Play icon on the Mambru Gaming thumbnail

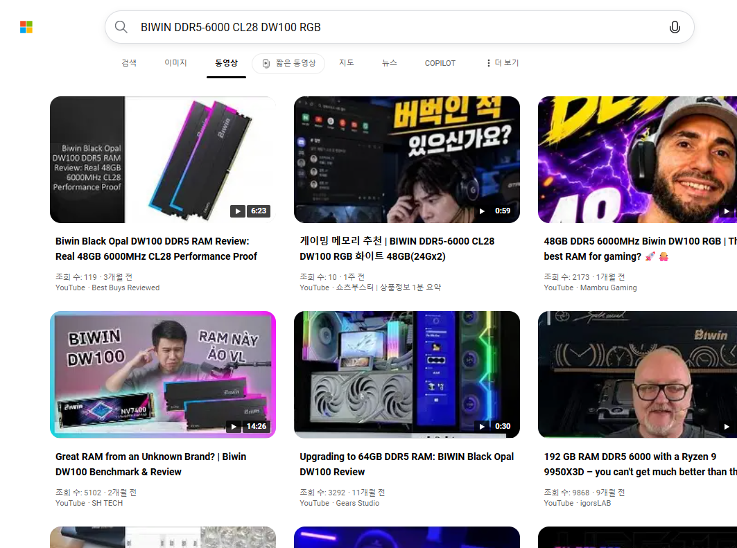pyautogui.click(x=726, y=211)
